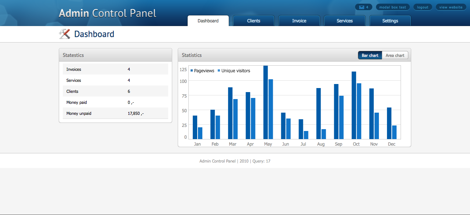Log out using the logout button
470x215 pixels.
(x=423, y=7)
